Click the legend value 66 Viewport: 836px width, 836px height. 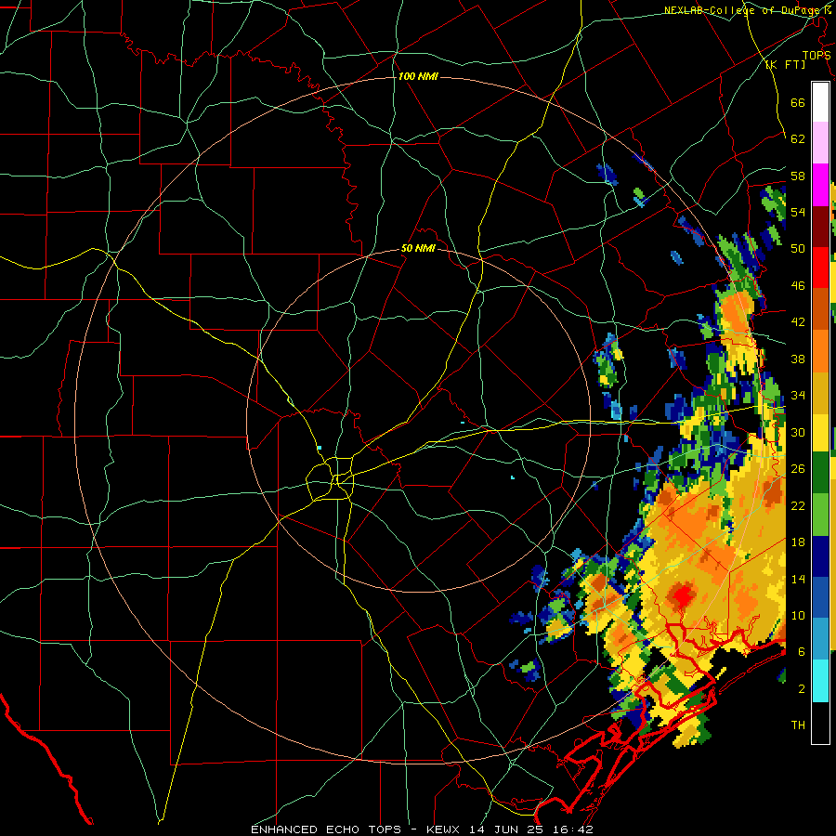point(798,102)
